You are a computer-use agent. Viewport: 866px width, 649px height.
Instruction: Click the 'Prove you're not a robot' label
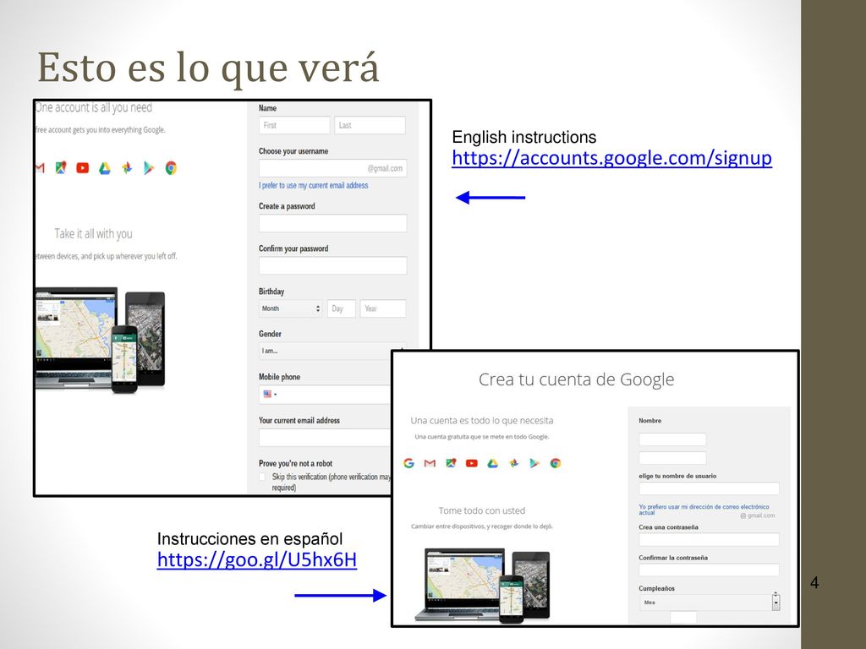(x=295, y=464)
